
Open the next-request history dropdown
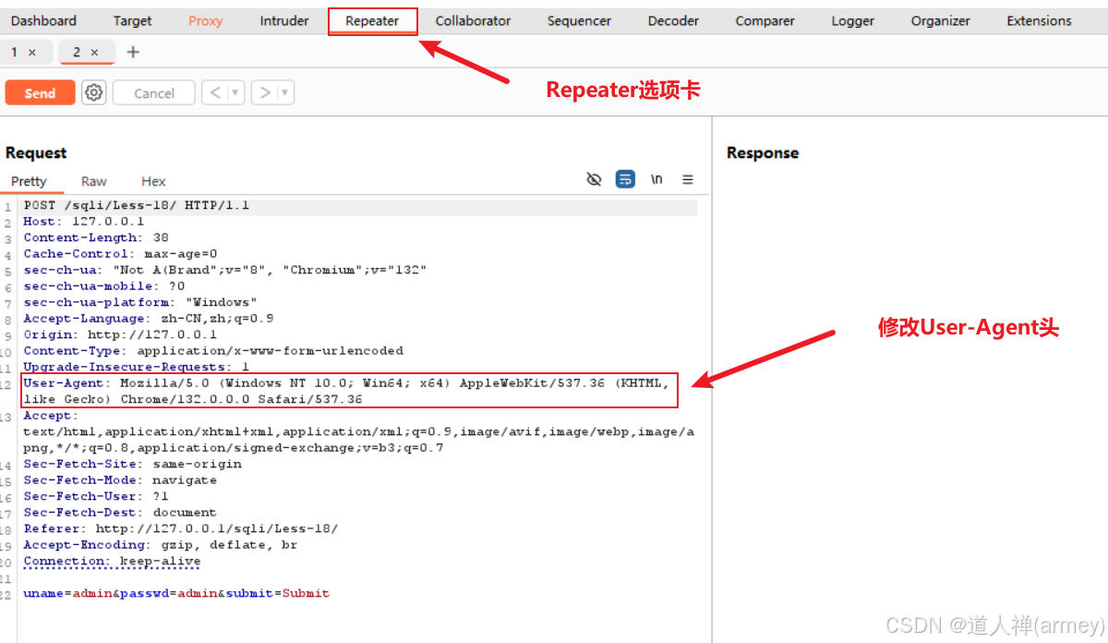click(x=285, y=92)
